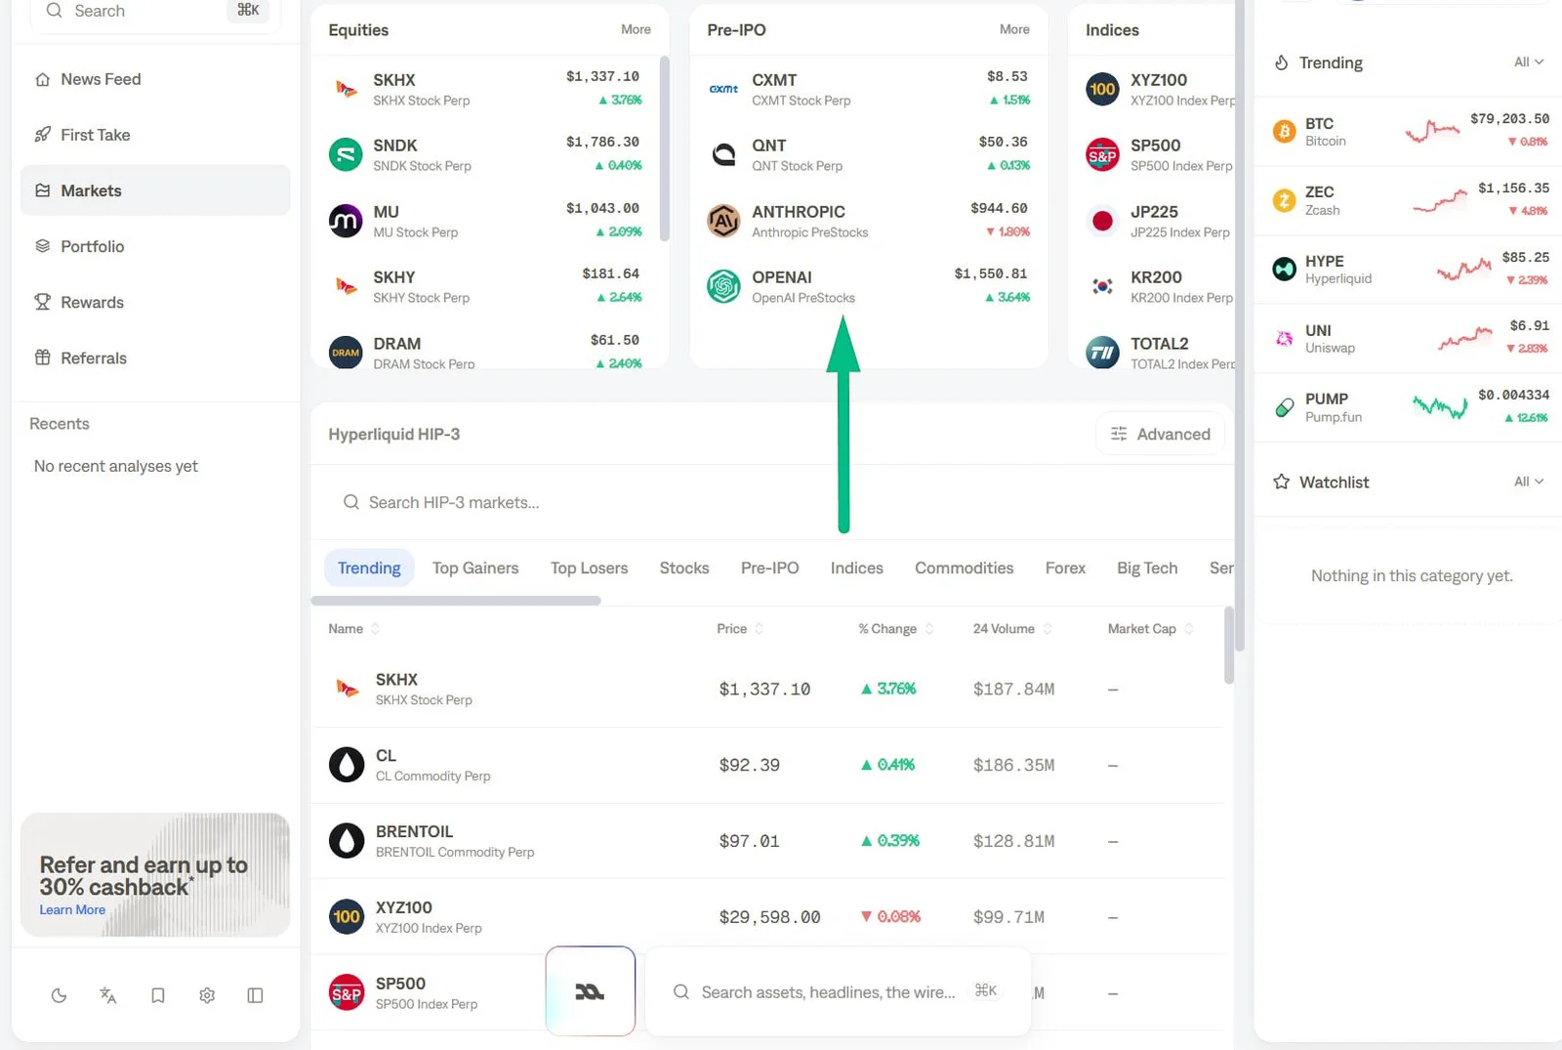Click the horizontal tabs scrollbar
Screen dimensions: 1562x1050
(x=456, y=601)
